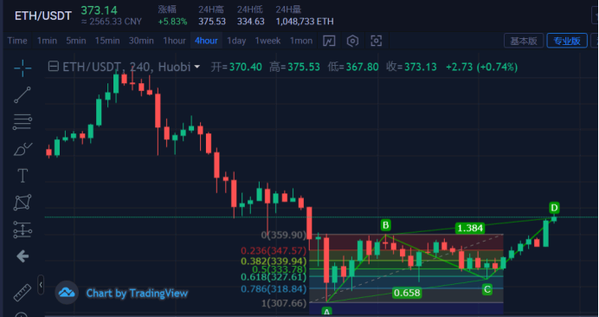
Task: Open the chart indicators icon
Action: [329, 41]
